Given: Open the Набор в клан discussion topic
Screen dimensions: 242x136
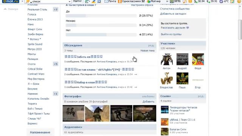Looking at the screenshot, I should (x=86, y=82).
